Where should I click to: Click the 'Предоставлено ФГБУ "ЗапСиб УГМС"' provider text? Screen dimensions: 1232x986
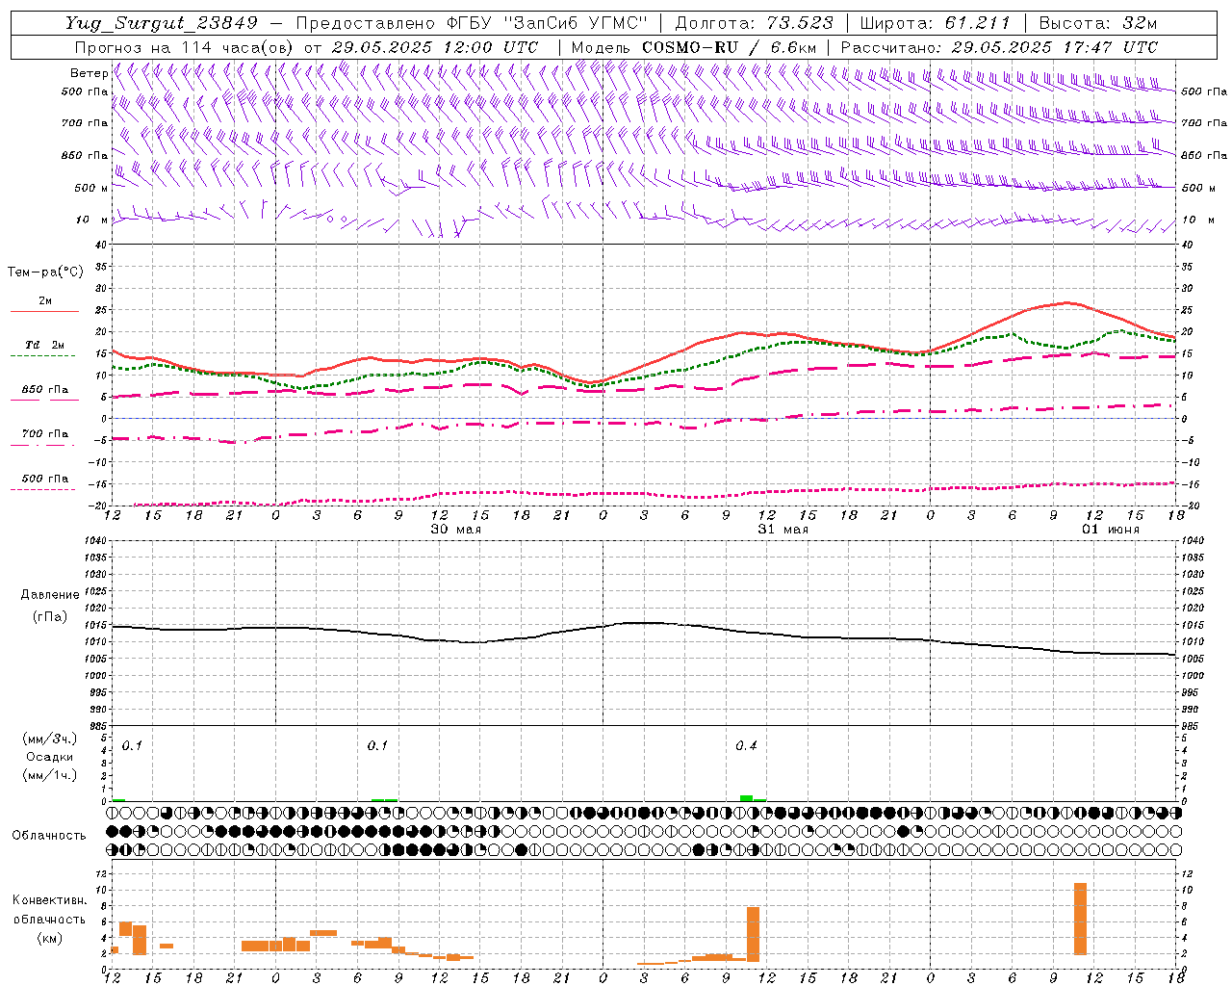[473, 23]
